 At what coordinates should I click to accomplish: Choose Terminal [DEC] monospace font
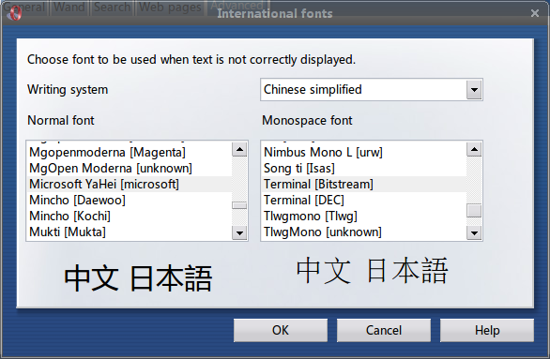point(364,200)
